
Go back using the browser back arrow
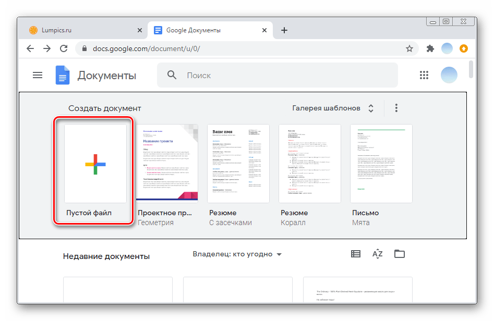tap(30, 48)
